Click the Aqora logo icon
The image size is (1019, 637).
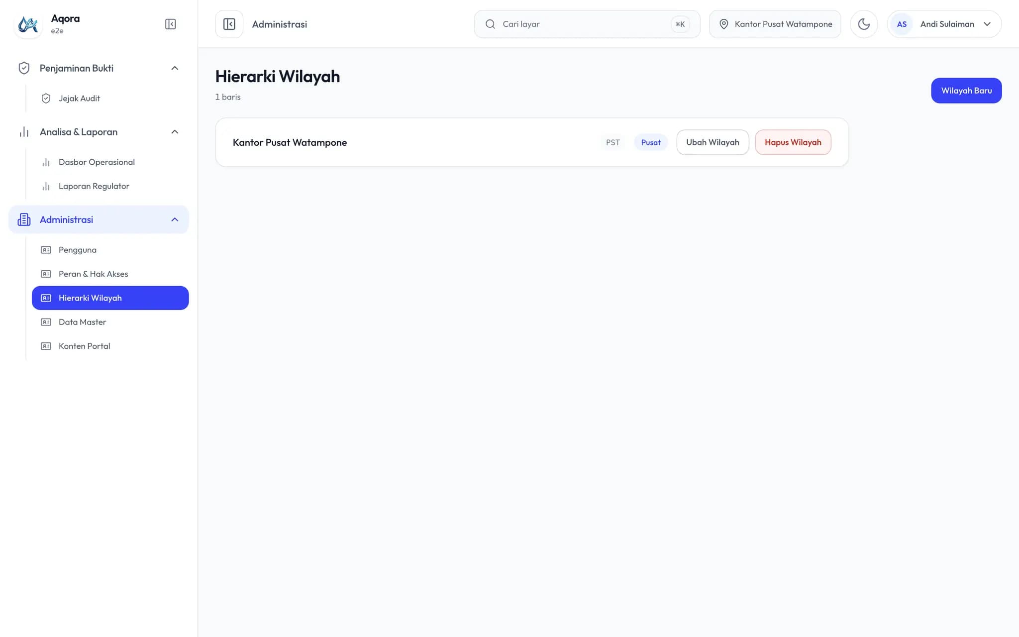click(28, 24)
